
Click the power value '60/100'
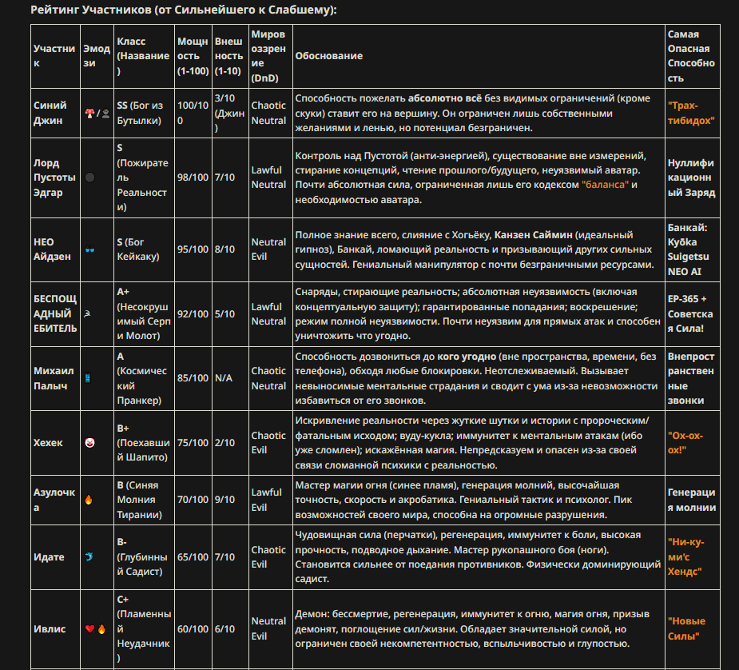193,629
